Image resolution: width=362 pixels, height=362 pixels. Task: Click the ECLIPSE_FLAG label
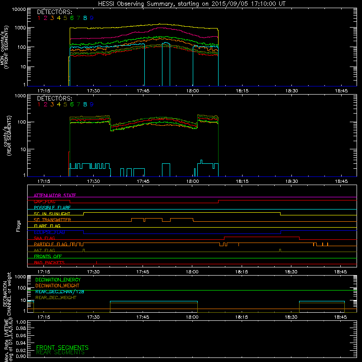pos(49,232)
